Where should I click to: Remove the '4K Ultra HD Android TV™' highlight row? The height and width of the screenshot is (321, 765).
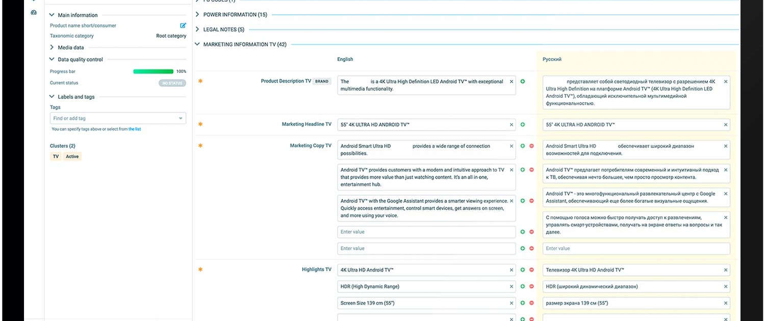click(x=531, y=270)
